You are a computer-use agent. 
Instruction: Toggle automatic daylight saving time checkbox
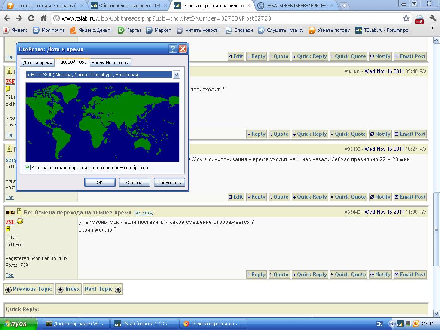click(28, 168)
